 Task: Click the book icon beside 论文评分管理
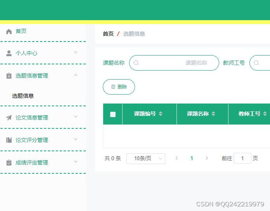tap(9, 140)
